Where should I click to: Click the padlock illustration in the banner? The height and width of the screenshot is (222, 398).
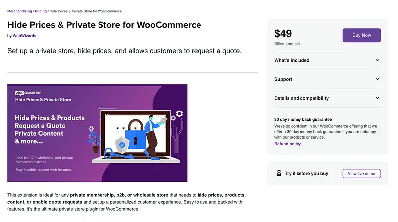click(134, 135)
